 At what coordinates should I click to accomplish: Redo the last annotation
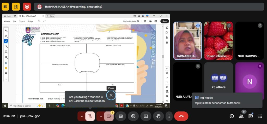(44, 21)
